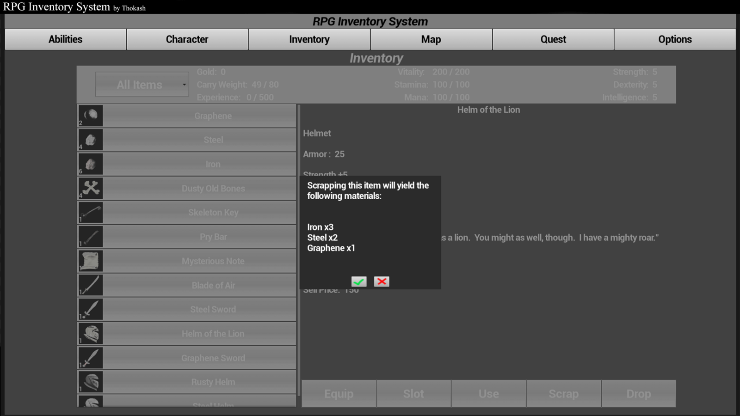
Task: Click the Skeleton Key item icon
Action: tap(90, 212)
